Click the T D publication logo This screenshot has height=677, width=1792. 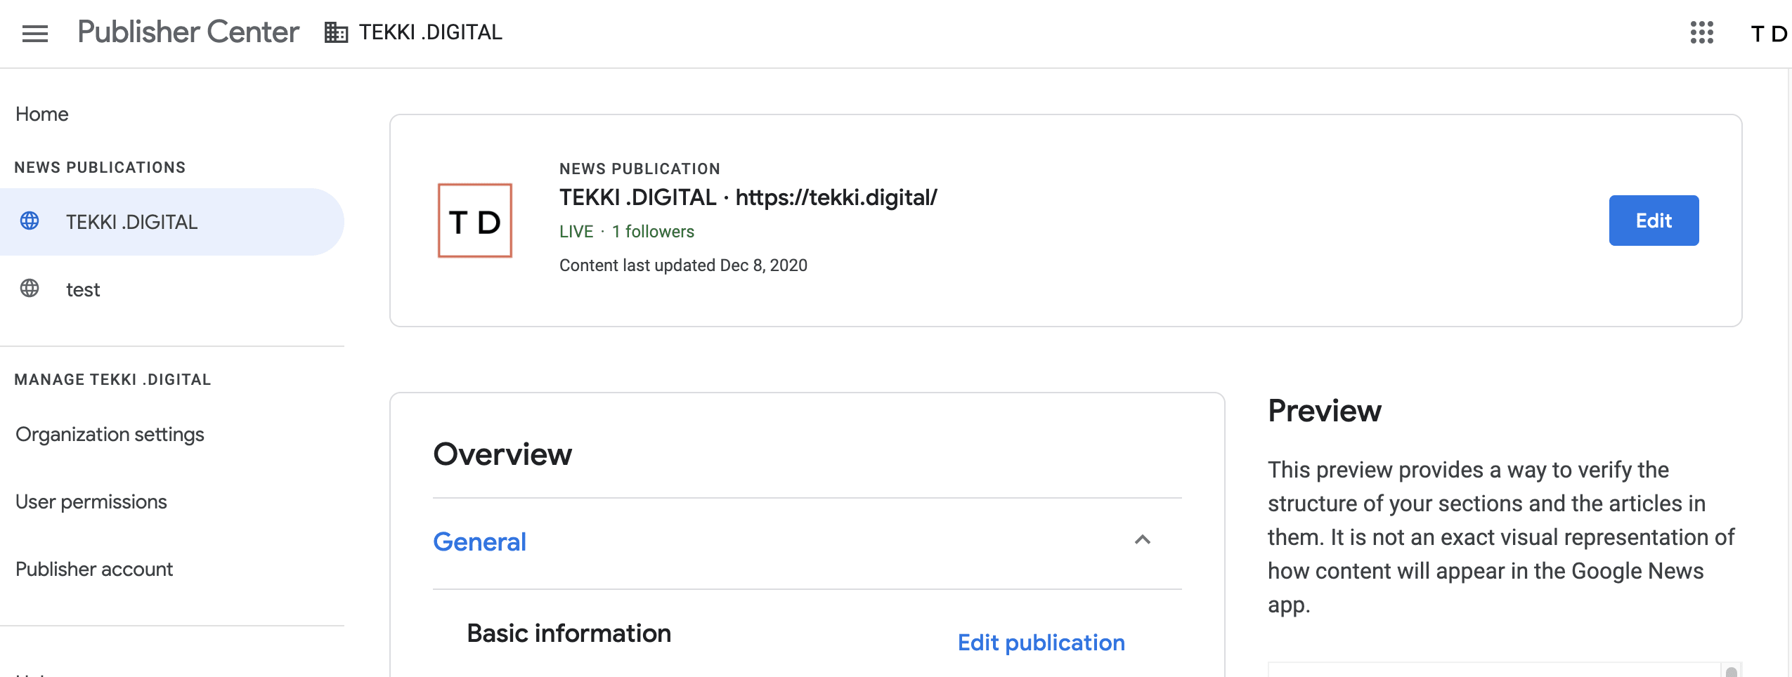pyautogui.click(x=475, y=221)
